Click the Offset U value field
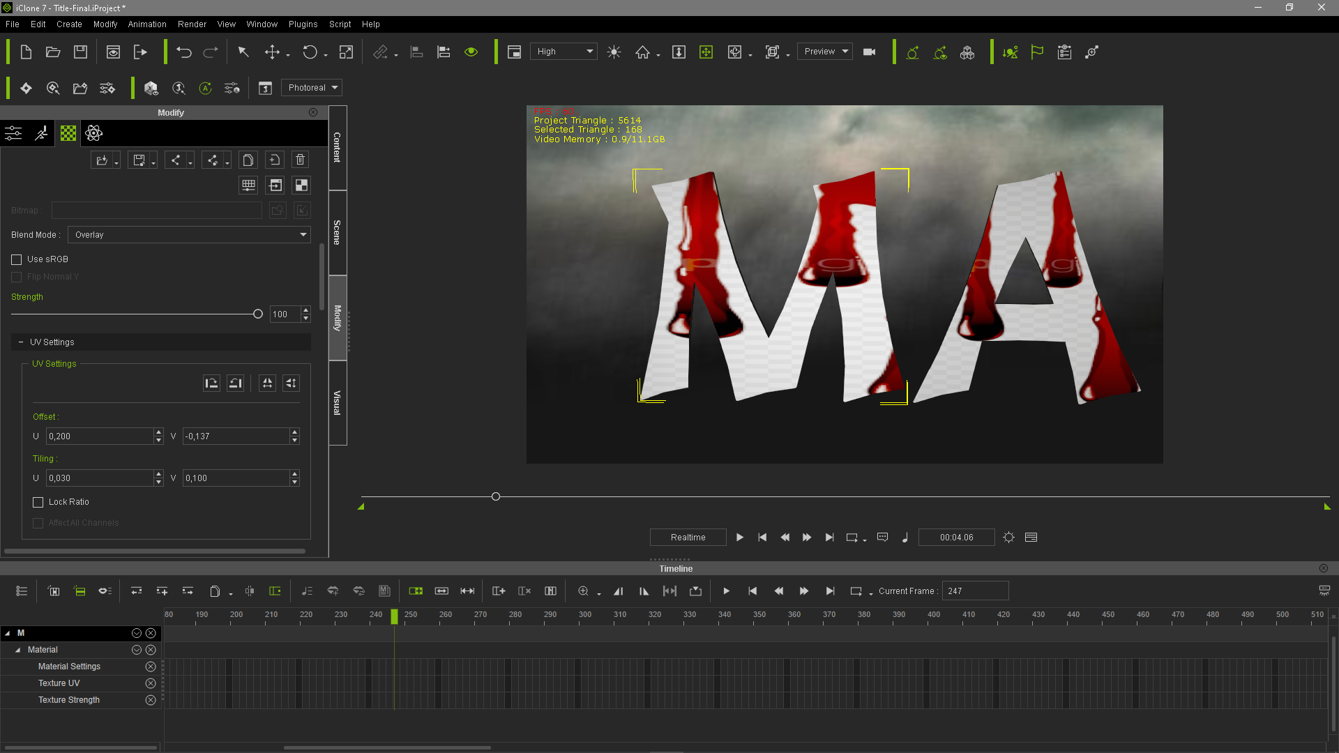 pyautogui.click(x=100, y=436)
